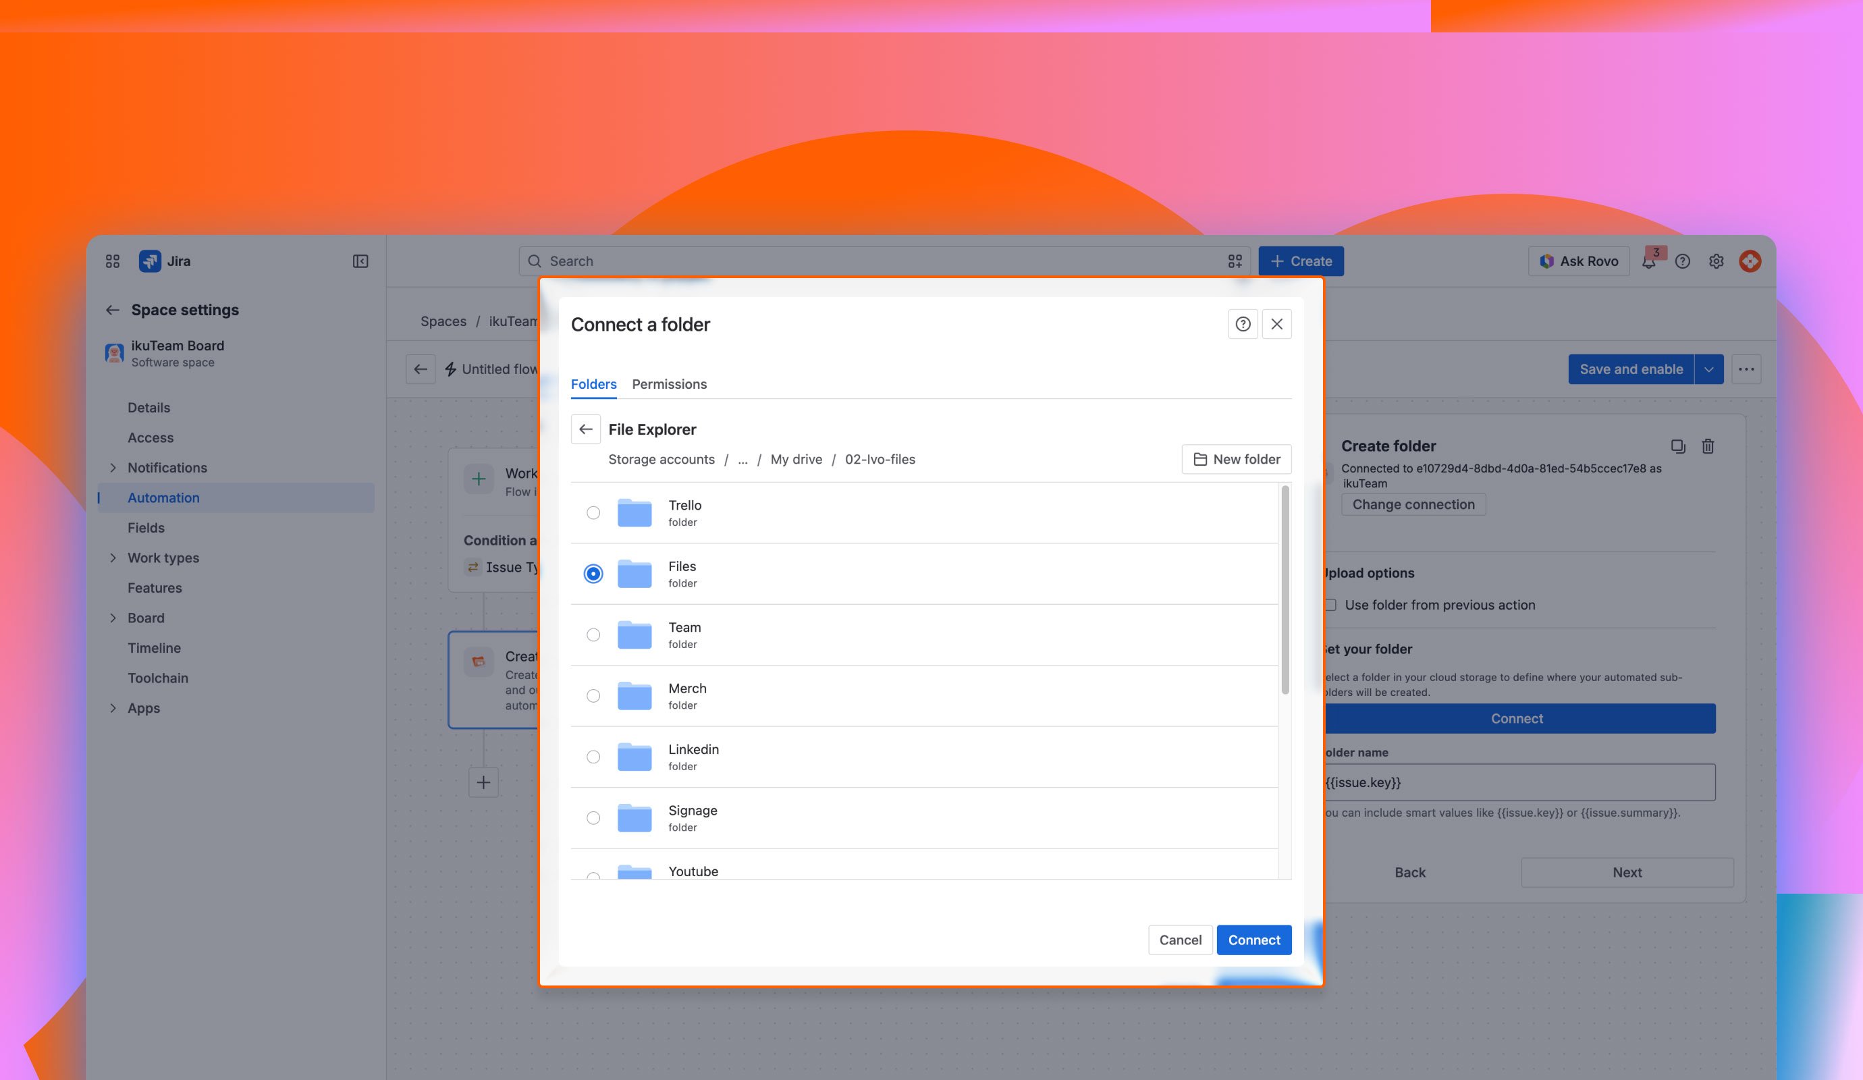This screenshot has height=1080, width=1863.
Task: Open the app switcher grid icon
Action: (112, 261)
